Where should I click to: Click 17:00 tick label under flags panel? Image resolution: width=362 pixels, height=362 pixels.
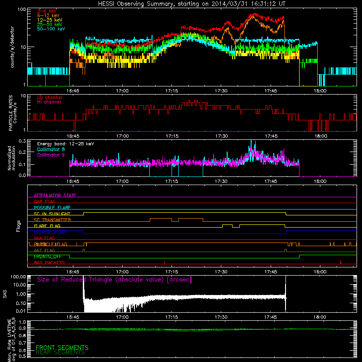122,272
